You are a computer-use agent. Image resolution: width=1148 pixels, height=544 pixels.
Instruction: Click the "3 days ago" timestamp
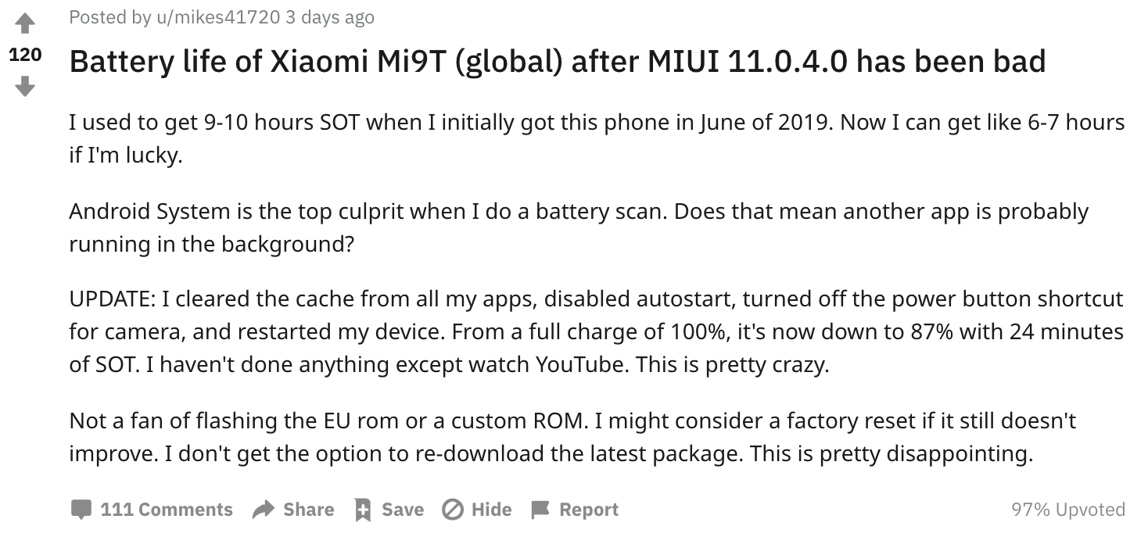coord(330,17)
